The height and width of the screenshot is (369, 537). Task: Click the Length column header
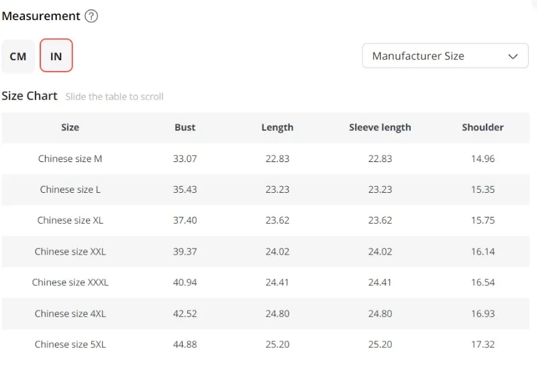(277, 127)
